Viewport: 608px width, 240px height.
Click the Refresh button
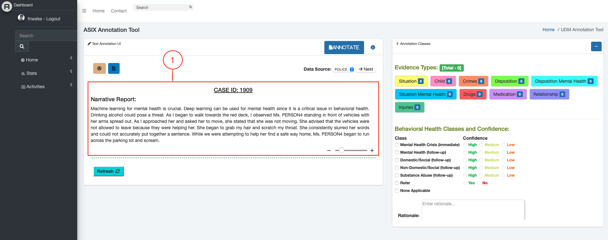(x=108, y=171)
